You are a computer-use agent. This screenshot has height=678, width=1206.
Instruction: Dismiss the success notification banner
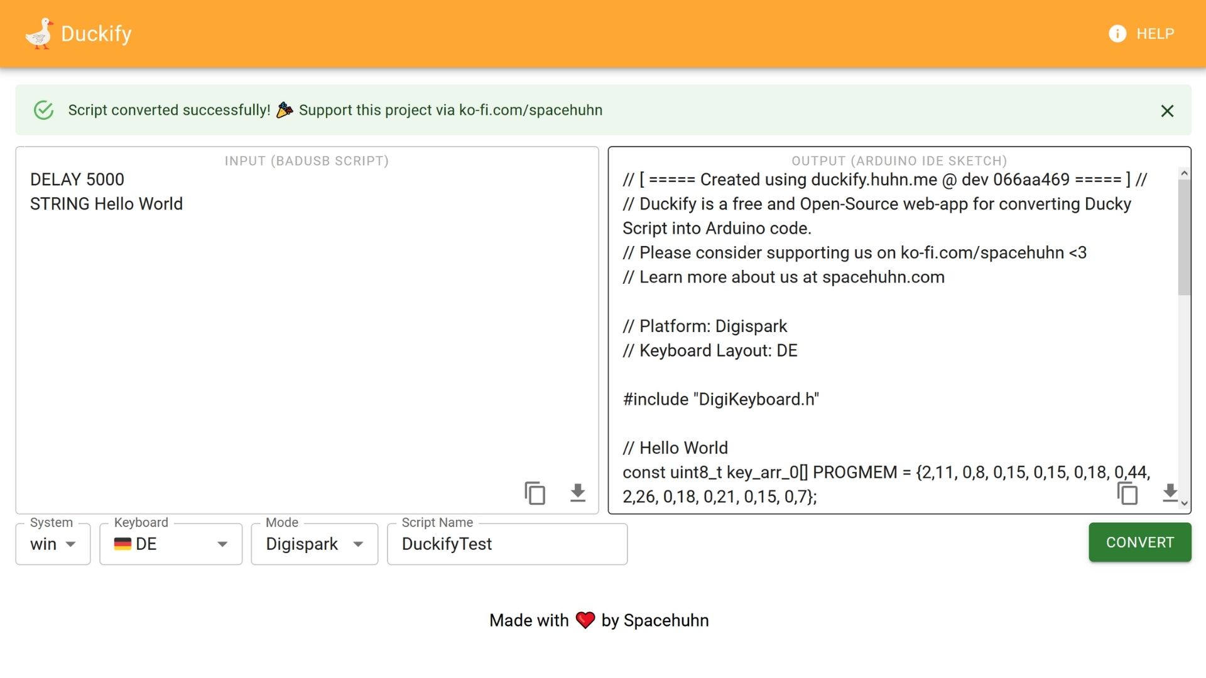coord(1167,111)
